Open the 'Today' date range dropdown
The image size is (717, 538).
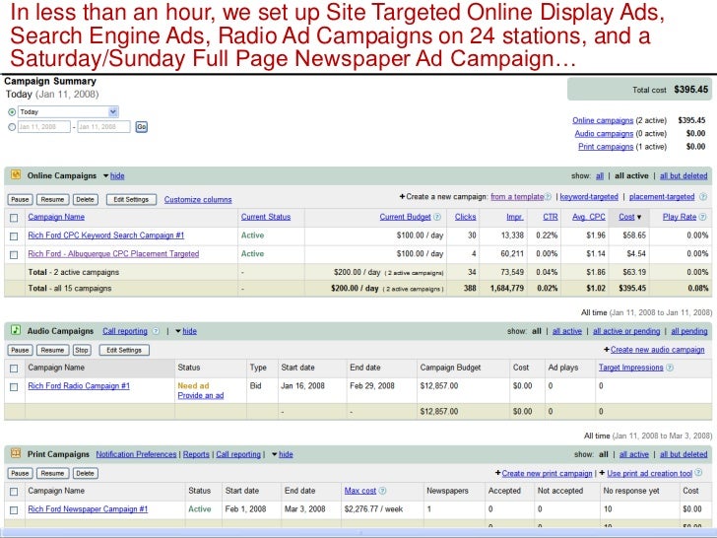68,111
